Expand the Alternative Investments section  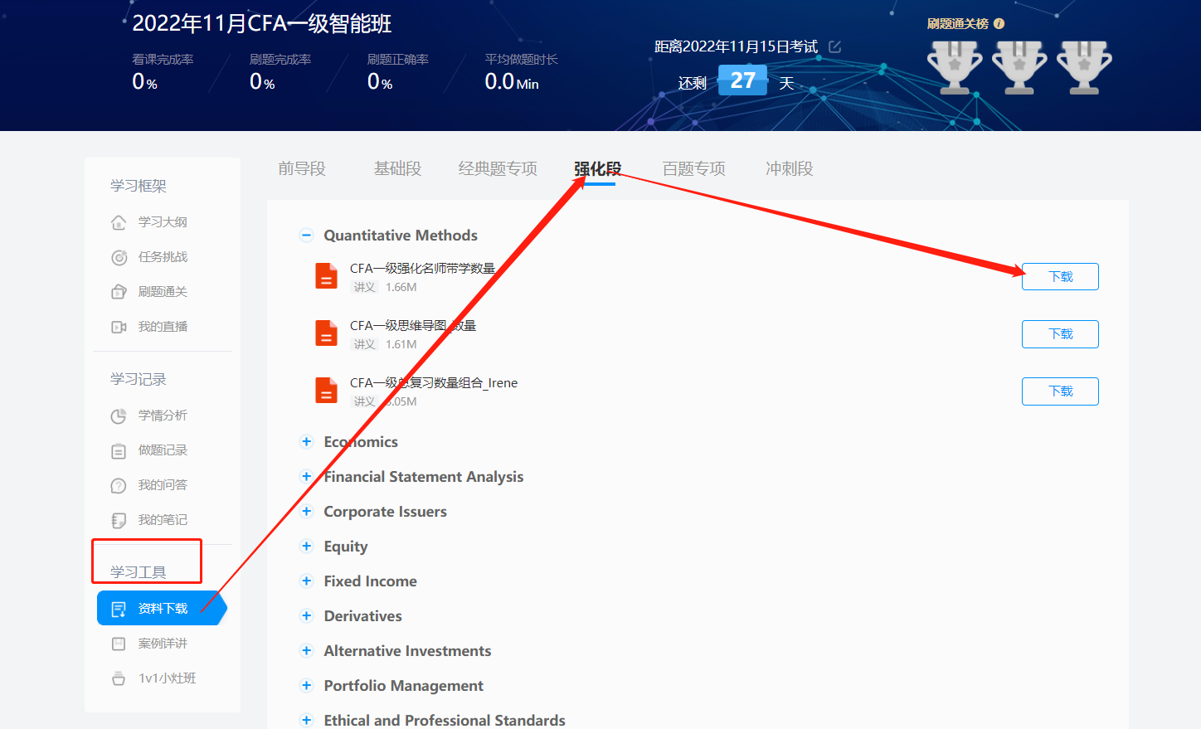(306, 651)
